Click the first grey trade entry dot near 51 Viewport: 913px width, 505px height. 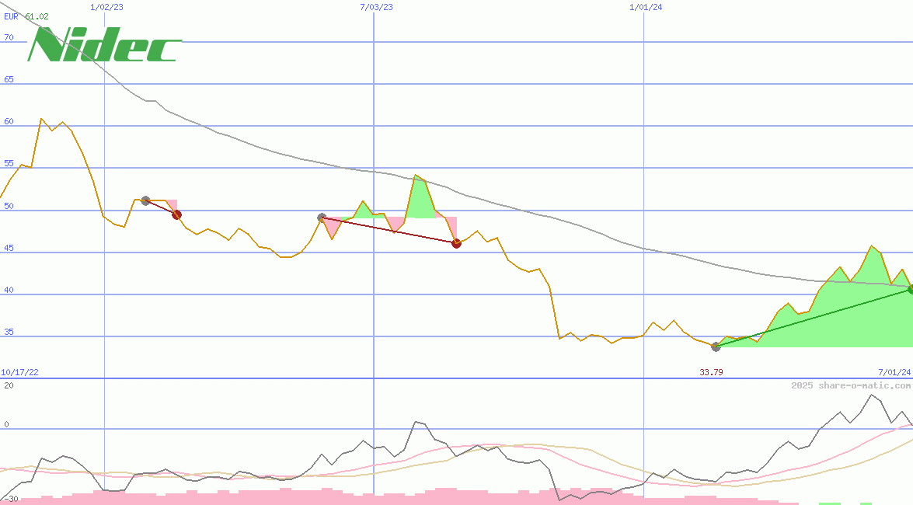[145, 200]
